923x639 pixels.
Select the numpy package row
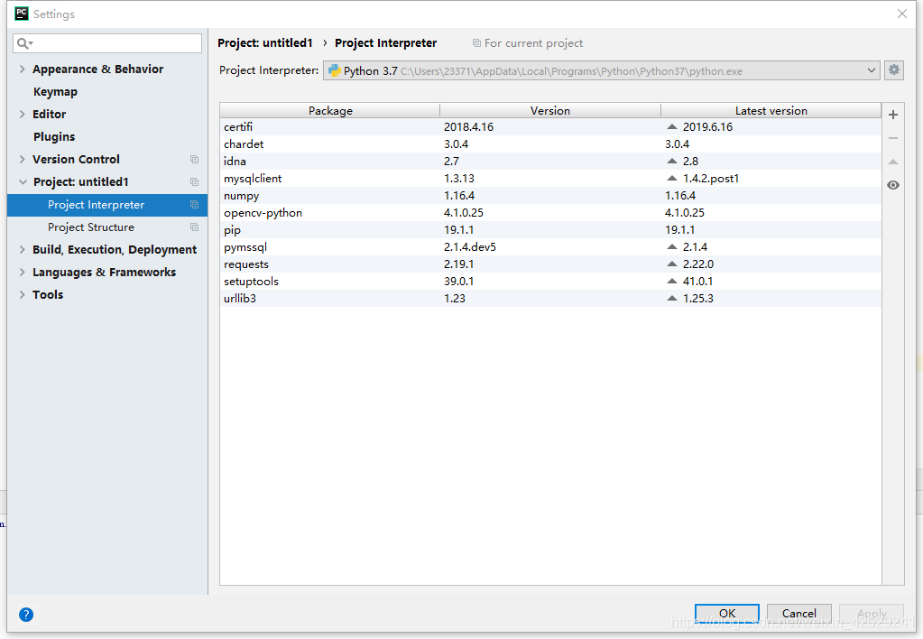550,195
